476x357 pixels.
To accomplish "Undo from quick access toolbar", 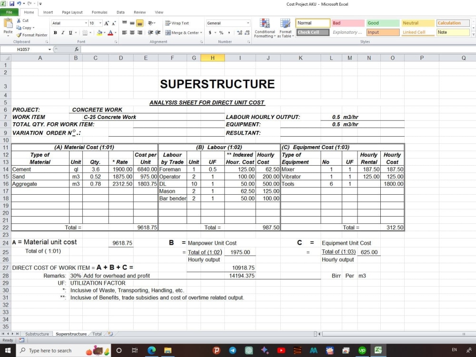I will 19,4.
